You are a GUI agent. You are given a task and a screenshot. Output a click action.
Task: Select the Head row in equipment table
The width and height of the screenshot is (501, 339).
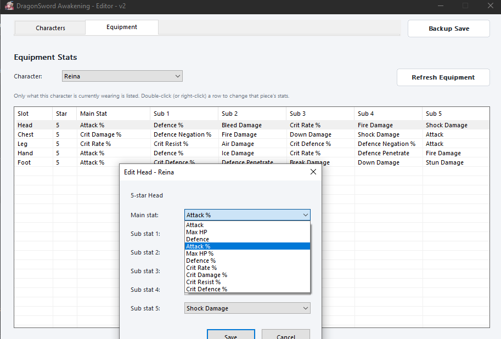pos(252,125)
